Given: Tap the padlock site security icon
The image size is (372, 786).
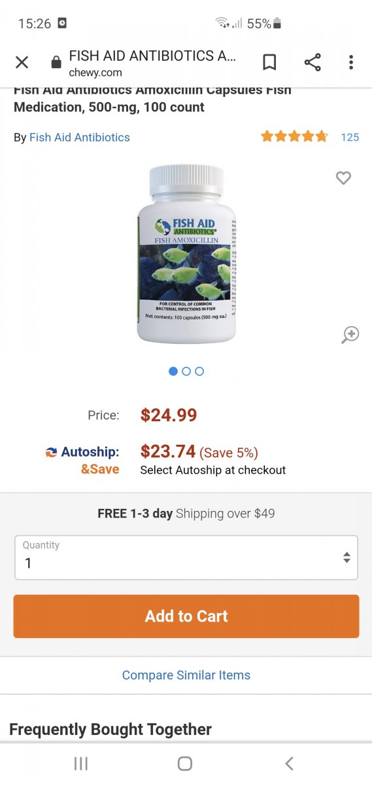Looking at the screenshot, I should click(56, 62).
